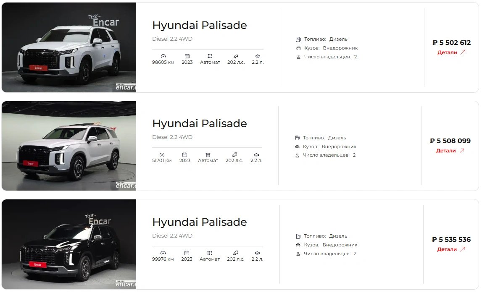Image resolution: width=482 pixels, height=293 pixels.
Task: Click the red arrow beside Детали in first listing
Action: pyautogui.click(x=463, y=52)
